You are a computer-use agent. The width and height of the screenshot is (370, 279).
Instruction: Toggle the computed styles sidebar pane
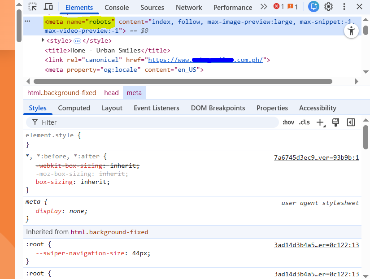351,122
